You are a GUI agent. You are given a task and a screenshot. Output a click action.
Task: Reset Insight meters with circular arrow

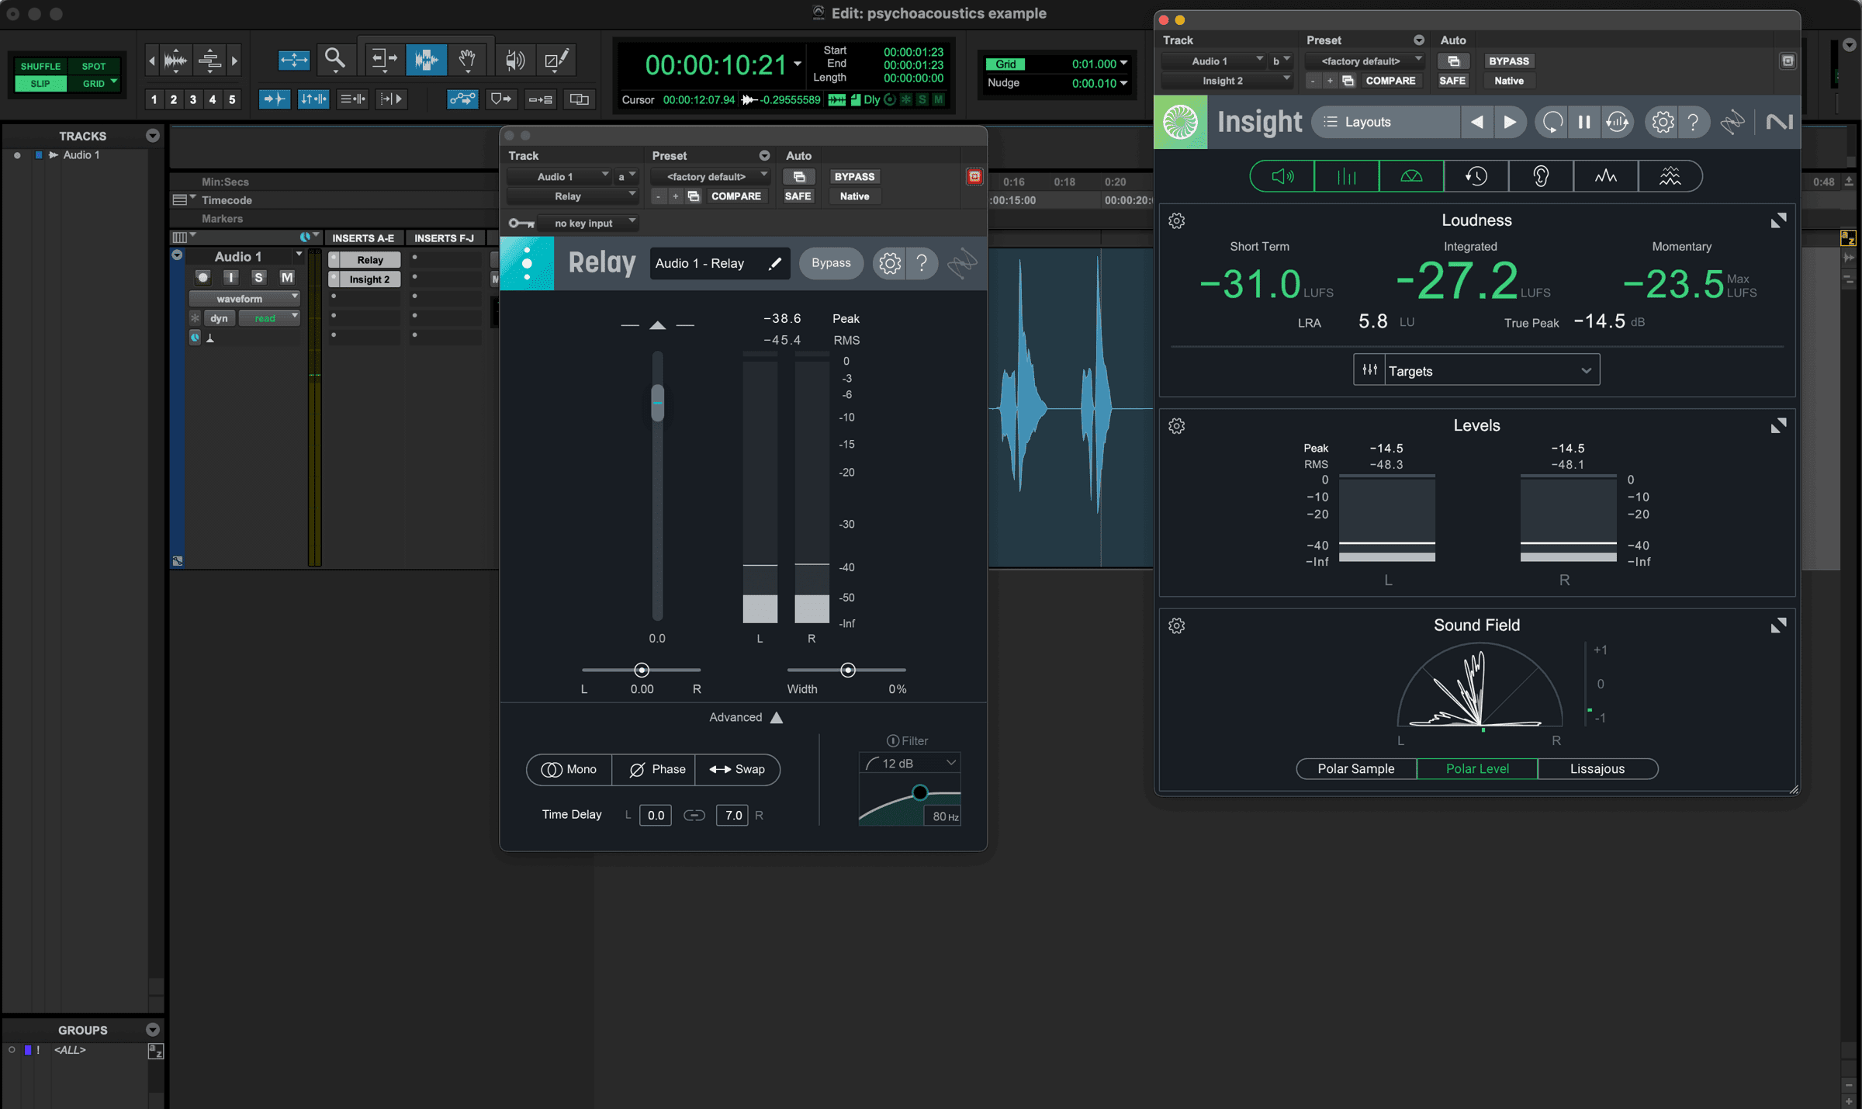click(1552, 122)
